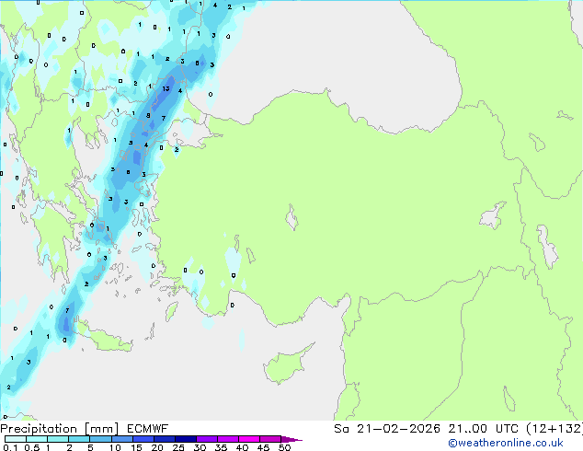Viewport: 583px width, 451px height.
Task: Click the above-50 mm legend arrow
Action: pyautogui.click(x=291, y=439)
